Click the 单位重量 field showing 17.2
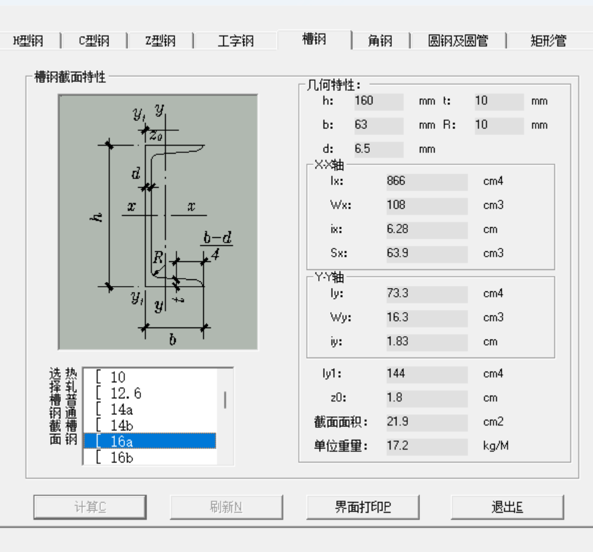593x552 pixels. point(427,446)
